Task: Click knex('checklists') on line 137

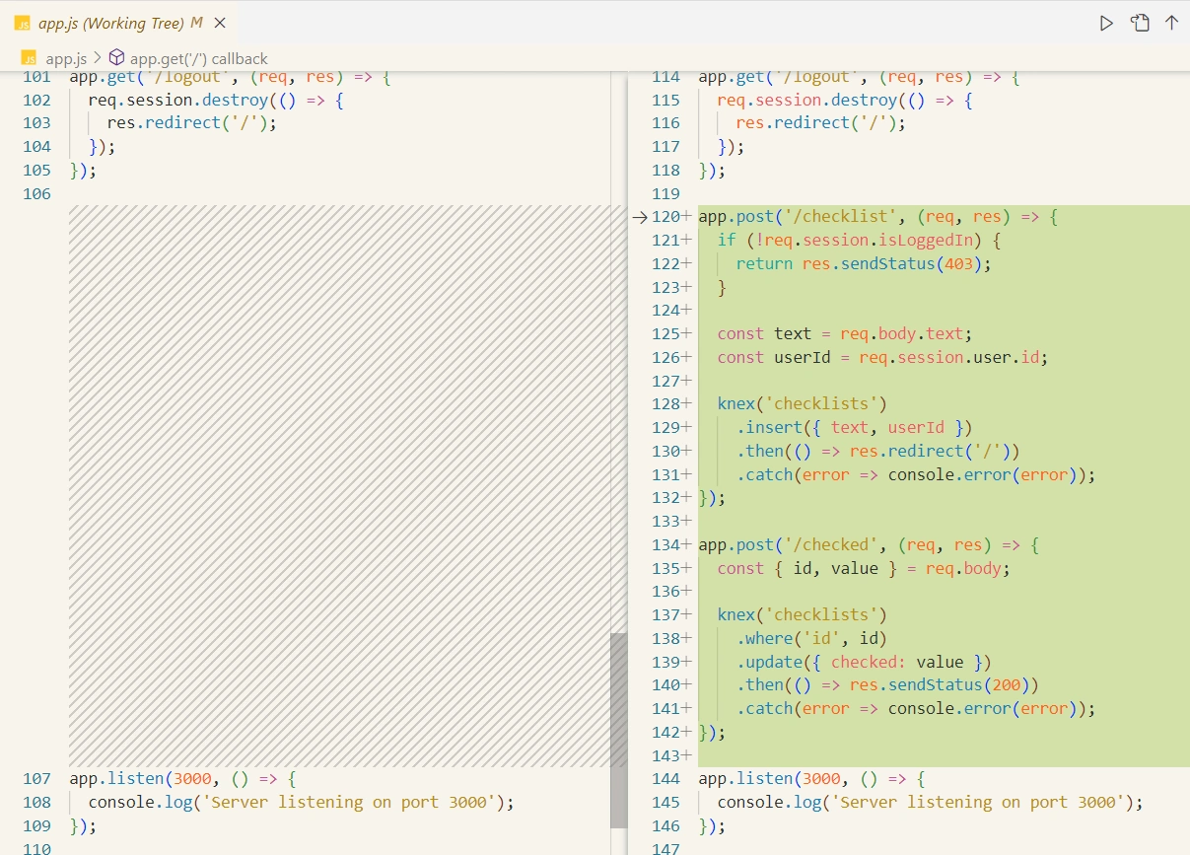Action: tap(802, 615)
